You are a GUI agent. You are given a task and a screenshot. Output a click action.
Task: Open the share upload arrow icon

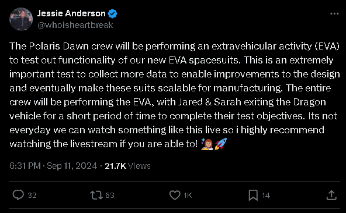(x=331, y=195)
